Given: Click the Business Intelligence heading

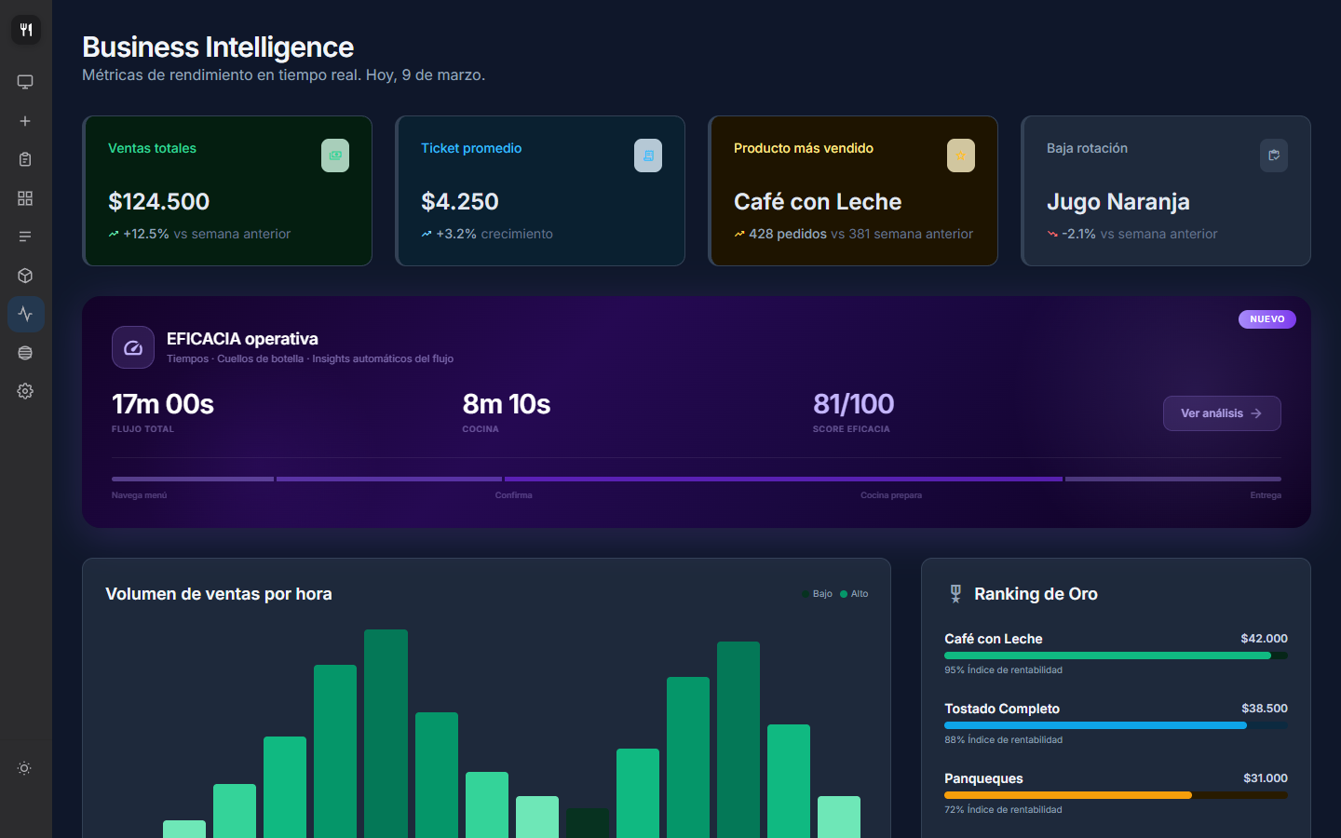Looking at the screenshot, I should [218, 47].
